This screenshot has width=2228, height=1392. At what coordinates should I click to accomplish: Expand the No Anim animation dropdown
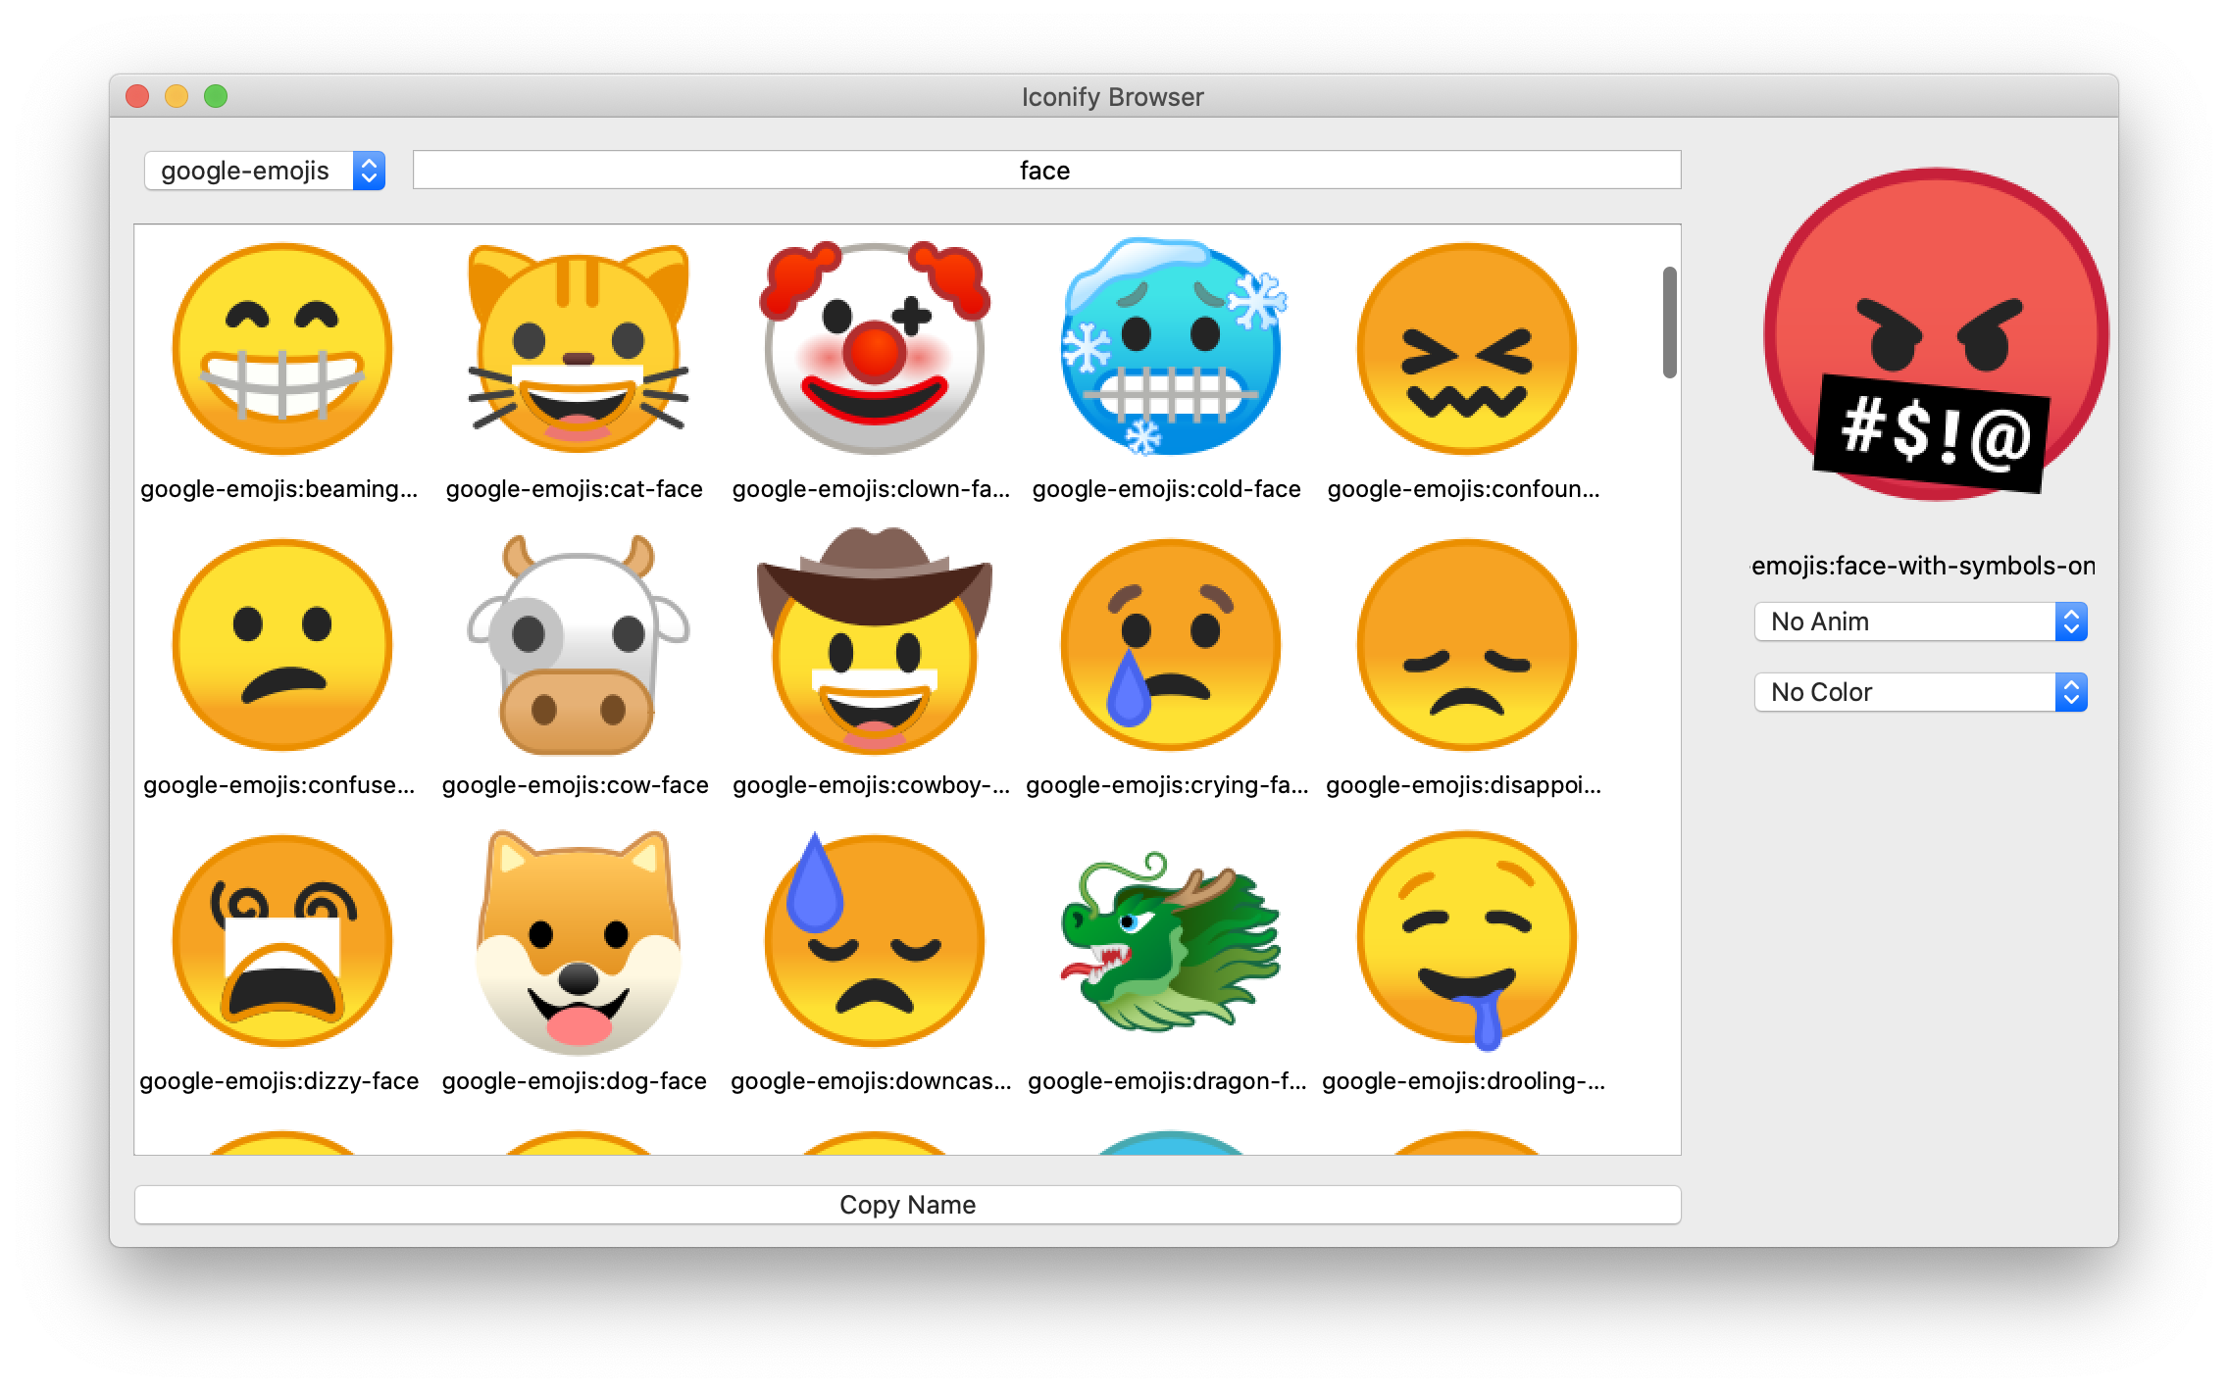pyautogui.click(x=1919, y=621)
